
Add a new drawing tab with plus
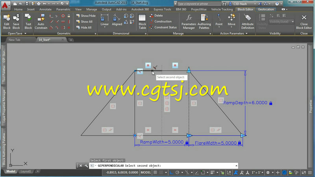[71, 40]
